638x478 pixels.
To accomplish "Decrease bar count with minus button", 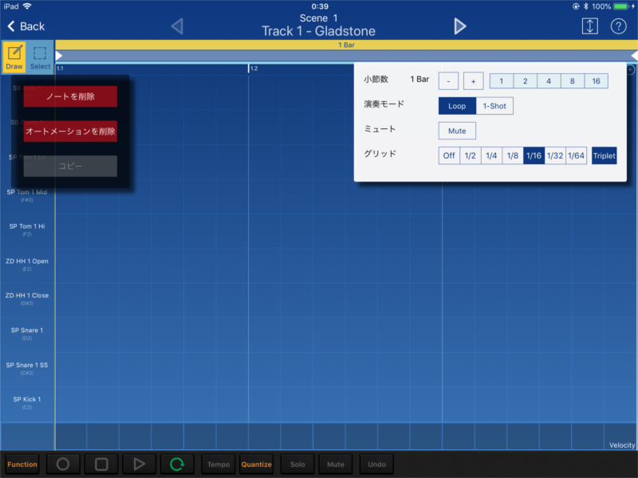I will [x=448, y=81].
